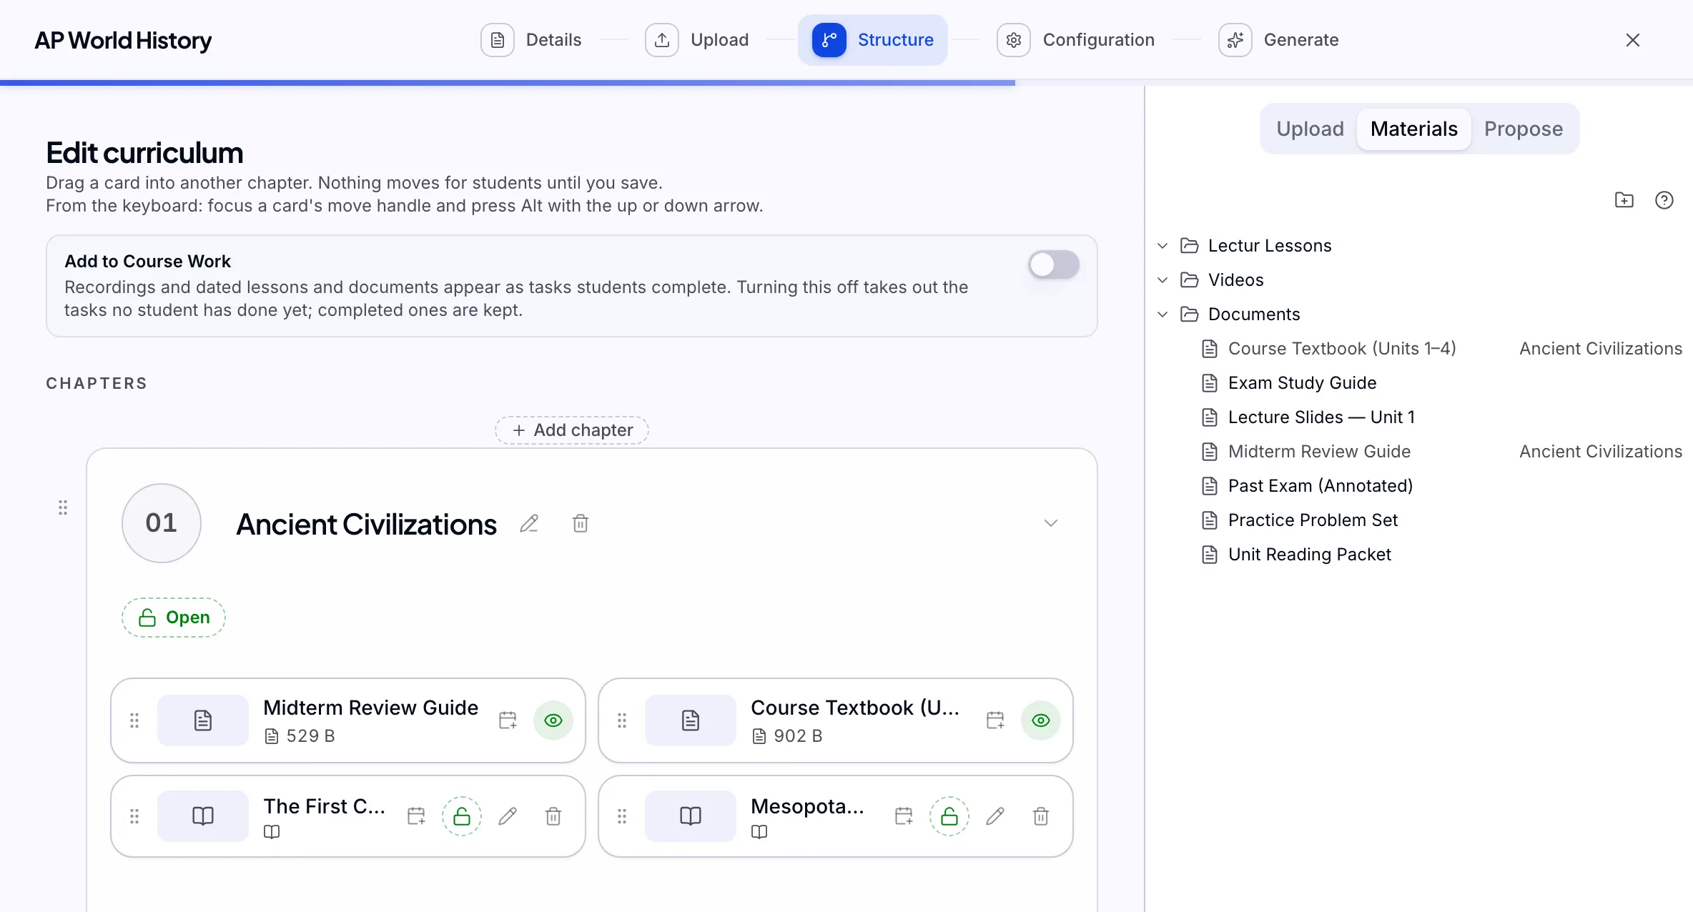This screenshot has height=912, width=1693.
Task: Grab the Mesopota... card move handle
Action: tap(622, 816)
